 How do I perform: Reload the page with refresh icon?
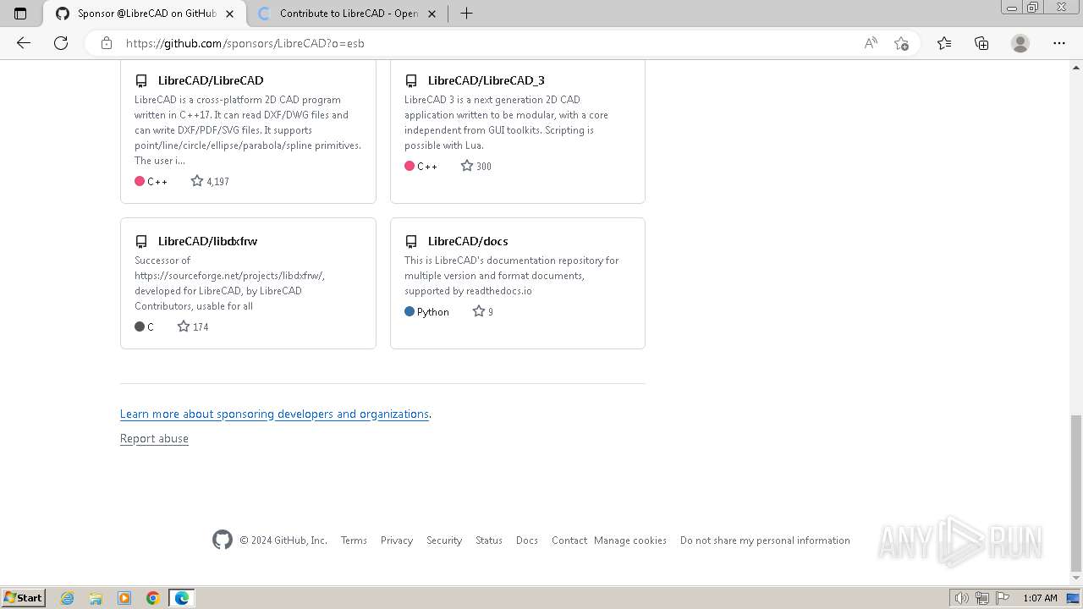(61, 43)
